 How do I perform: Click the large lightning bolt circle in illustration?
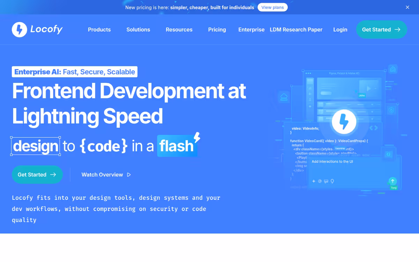click(x=344, y=122)
